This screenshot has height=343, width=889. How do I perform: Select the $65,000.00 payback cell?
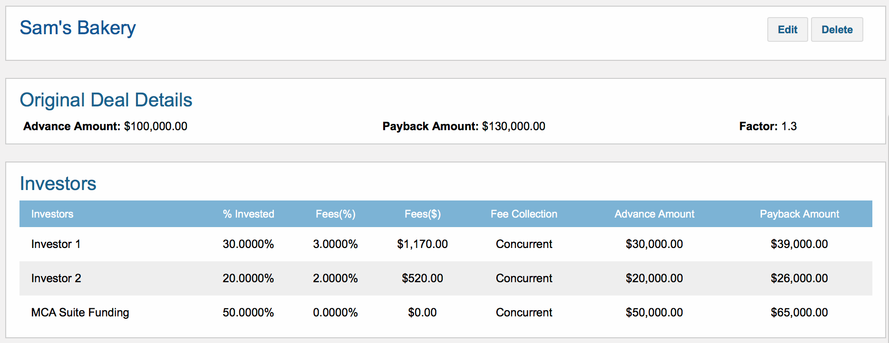click(x=799, y=313)
